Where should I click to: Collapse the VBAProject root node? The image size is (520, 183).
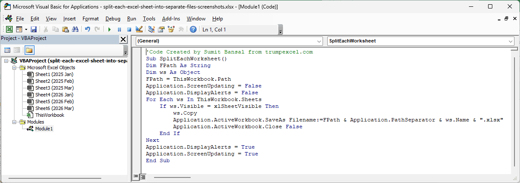point(6,61)
